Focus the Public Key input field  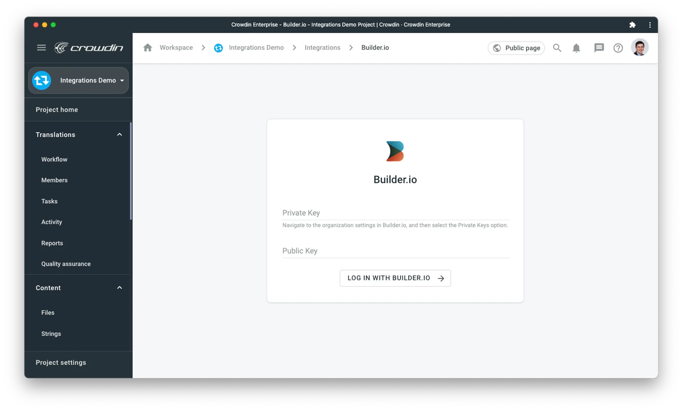click(396, 251)
